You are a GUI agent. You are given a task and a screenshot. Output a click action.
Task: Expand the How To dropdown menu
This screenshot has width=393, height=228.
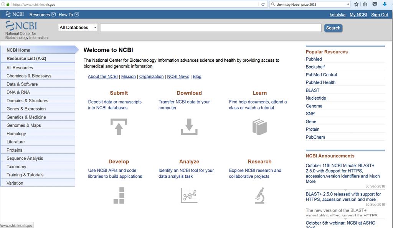(69, 15)
